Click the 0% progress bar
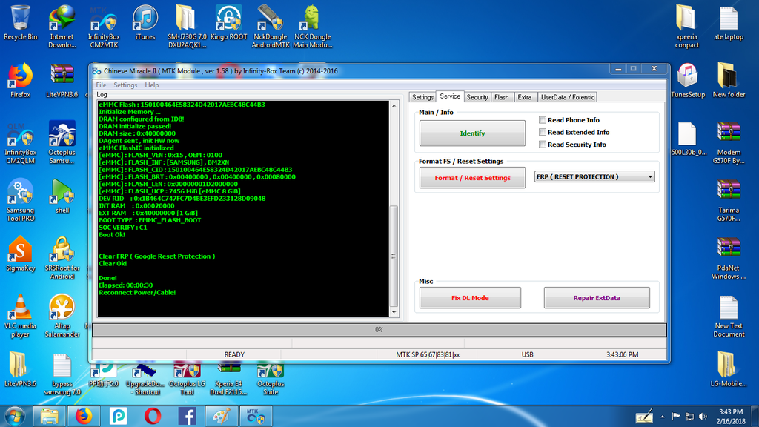 click(378, 329)
